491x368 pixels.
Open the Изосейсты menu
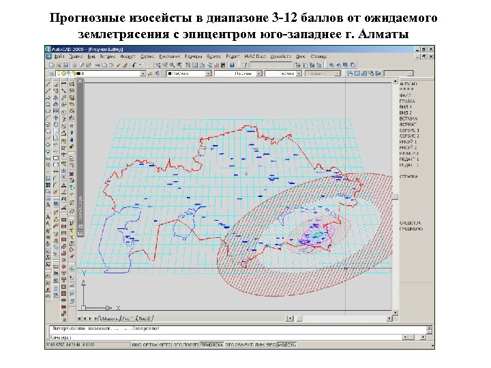[x=280, y=57]
